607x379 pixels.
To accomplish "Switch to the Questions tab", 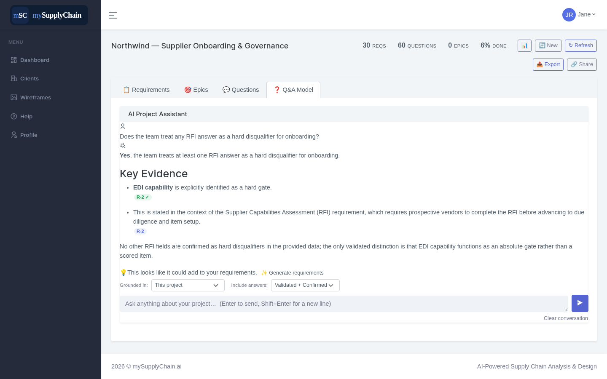I will [241, 90].
